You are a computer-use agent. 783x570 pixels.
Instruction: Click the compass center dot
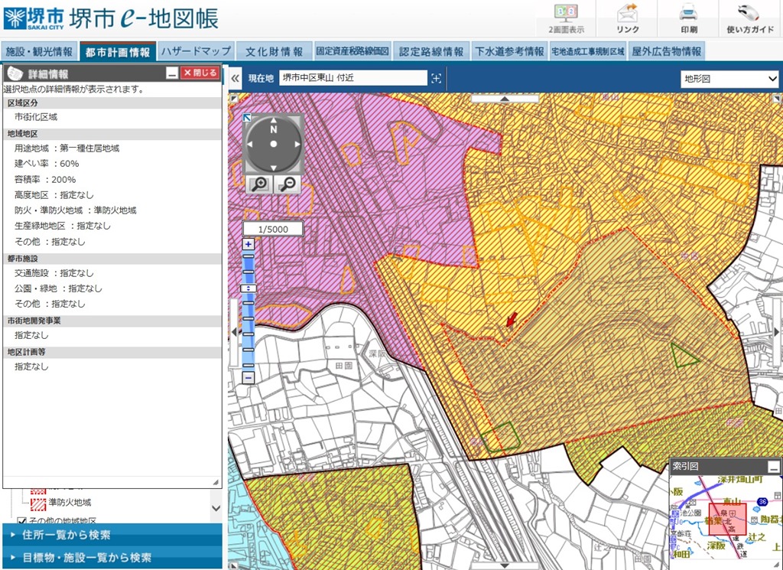coord(273,144)
